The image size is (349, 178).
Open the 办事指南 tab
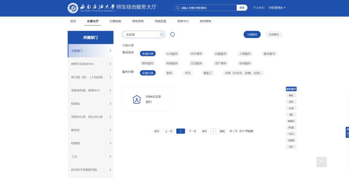click(x=115, y=21)
